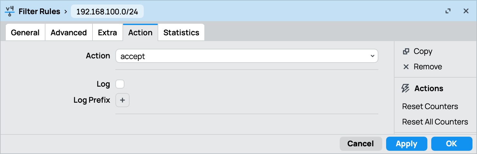Add a Log Prefix with plus button

coord(122,100)
